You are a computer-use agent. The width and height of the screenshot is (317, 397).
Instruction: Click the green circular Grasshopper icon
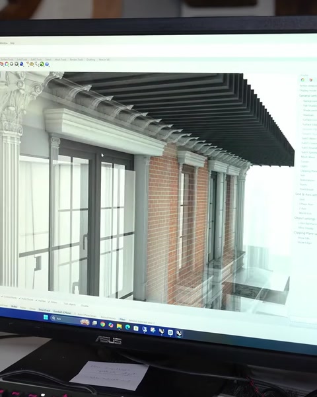[x=42, y=64]
